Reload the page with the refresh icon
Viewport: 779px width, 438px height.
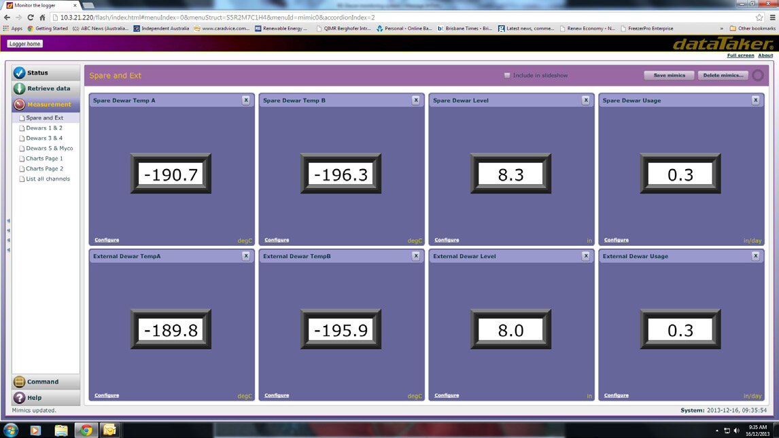31,18
